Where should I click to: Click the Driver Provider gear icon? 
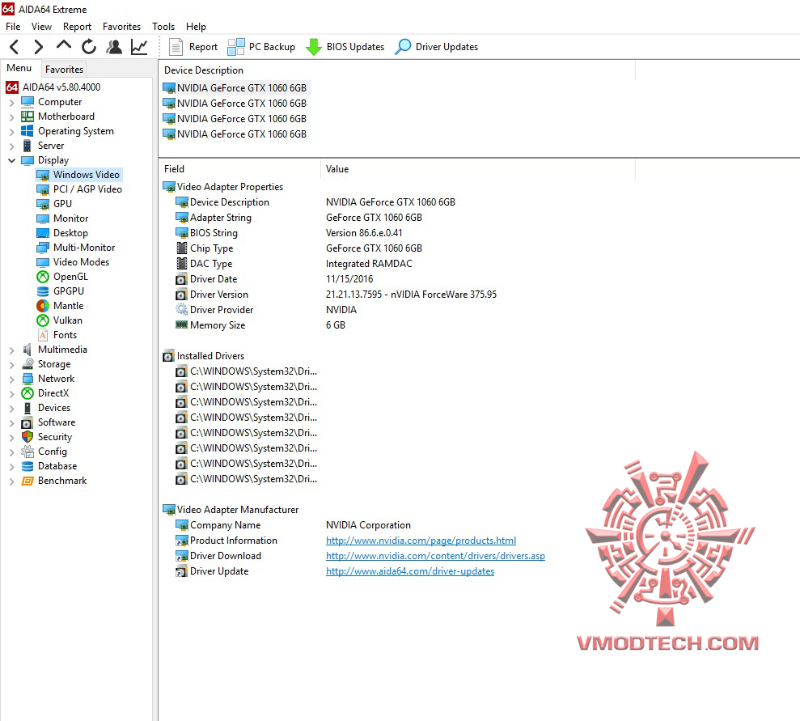[182, 309]
